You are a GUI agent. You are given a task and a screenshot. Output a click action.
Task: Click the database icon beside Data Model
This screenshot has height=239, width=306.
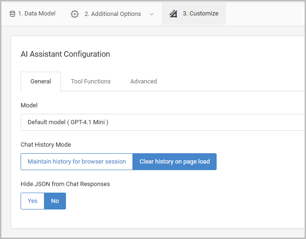click(x=12, y=14)
